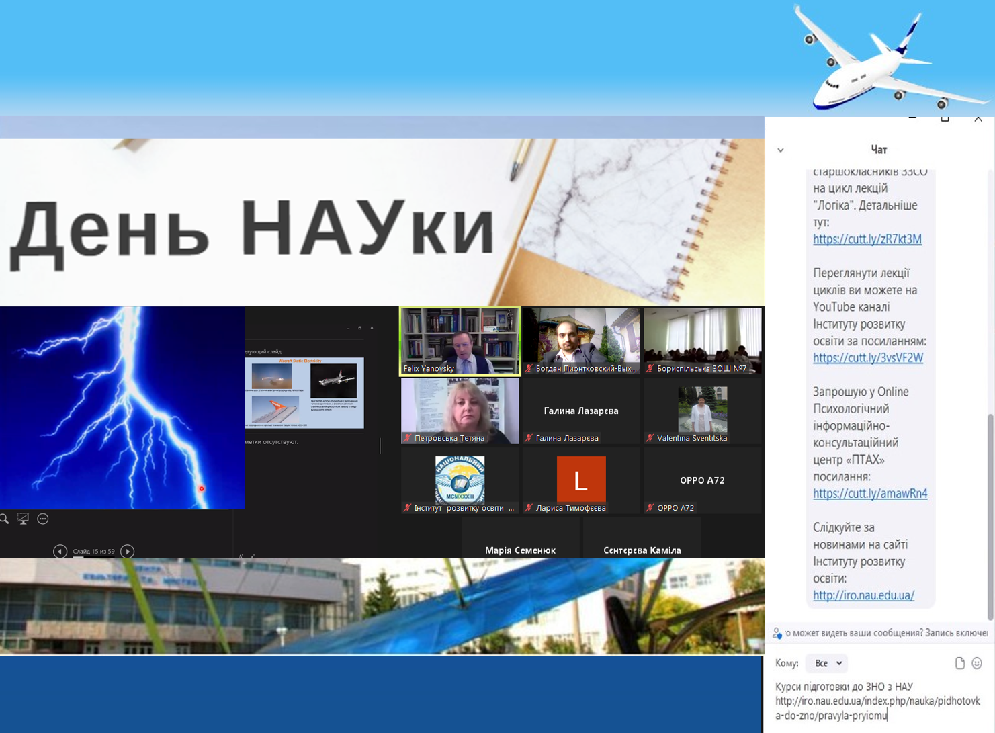
Task: Click the zoom magnifier icon below the slide
Action: pyautogui.click(x=4, y=519)
